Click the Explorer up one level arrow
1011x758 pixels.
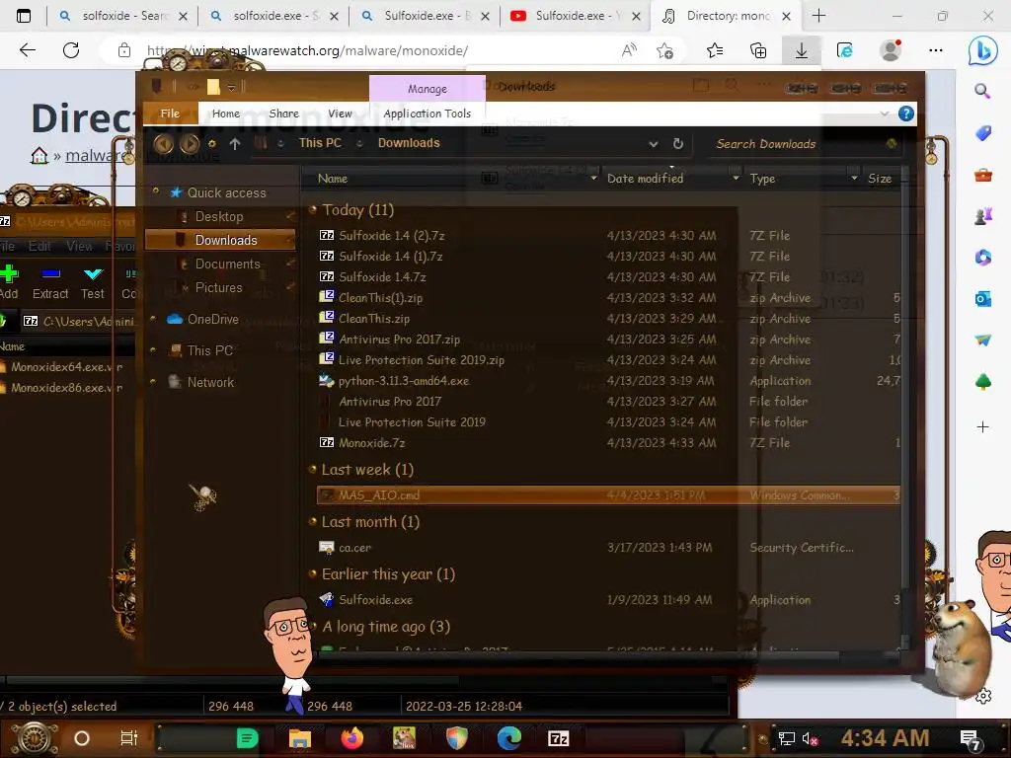point(235,144)
